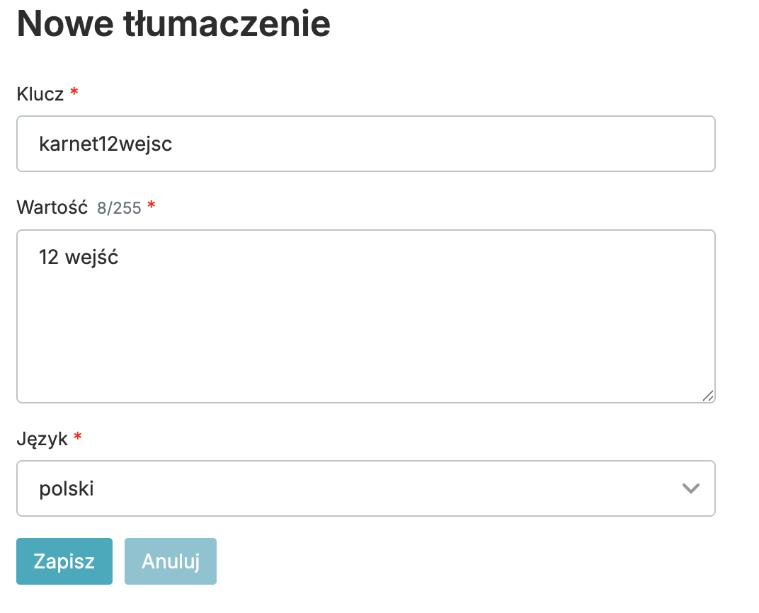Select the polski value text in dropdown
The width and height of the screenshot is (759, 613).
point(67,488)
